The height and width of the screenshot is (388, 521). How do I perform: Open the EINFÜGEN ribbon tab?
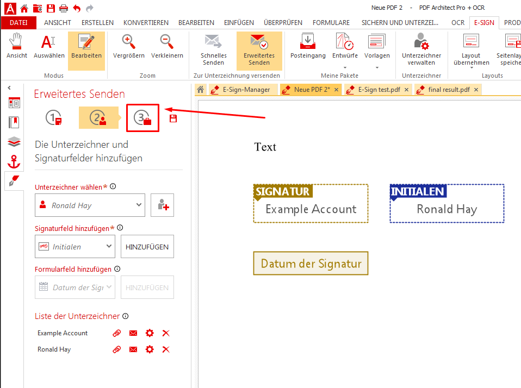239,23
